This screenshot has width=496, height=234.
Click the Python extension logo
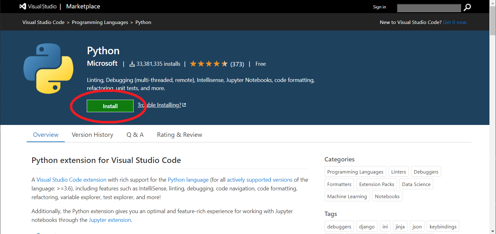tap(48, 69)
